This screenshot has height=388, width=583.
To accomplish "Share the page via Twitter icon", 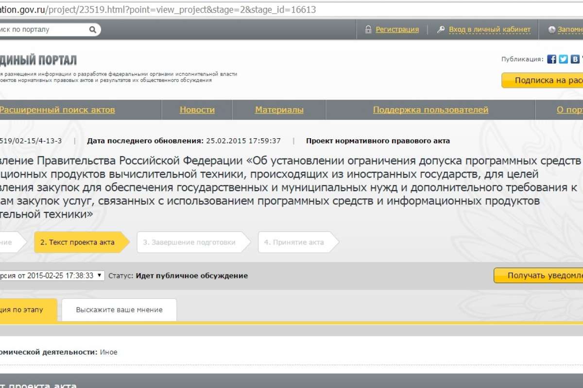I will (x=563, y=59).
